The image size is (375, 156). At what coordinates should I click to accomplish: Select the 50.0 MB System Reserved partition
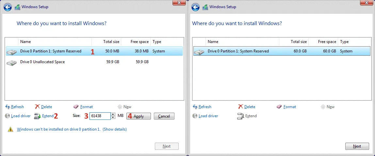pos(51,51)
